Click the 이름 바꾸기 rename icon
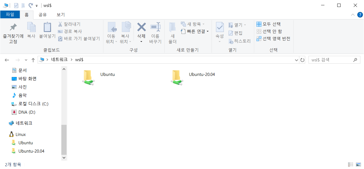The width and height of the screenshot is (364, 169). pyautogui.click(x=155, y=27)
